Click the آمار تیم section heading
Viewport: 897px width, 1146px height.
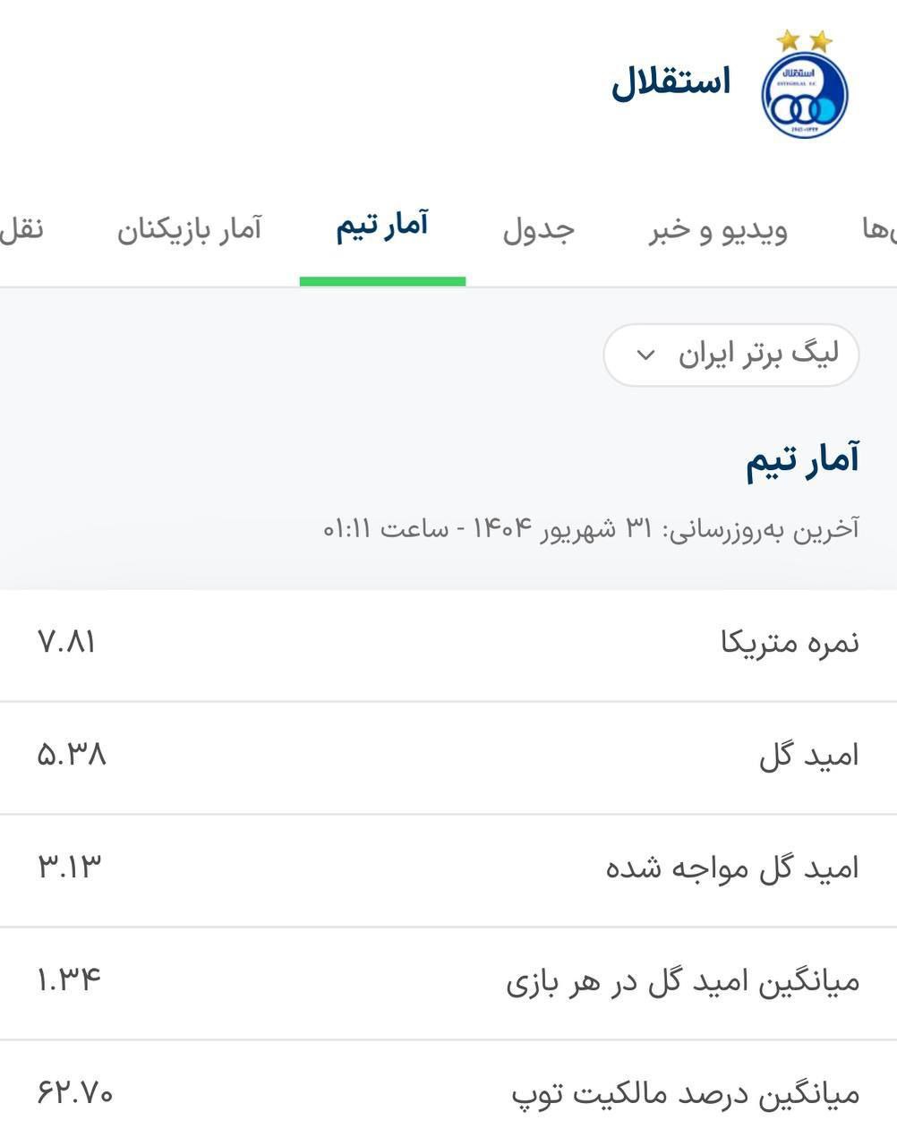[x=803, y=460]
